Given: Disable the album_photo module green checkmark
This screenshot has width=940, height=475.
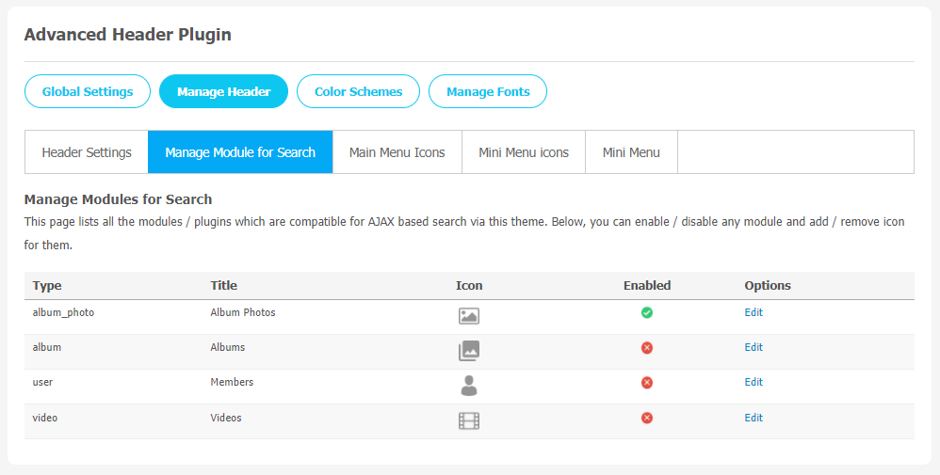Looking at the screenshot, I should point(647,312).
